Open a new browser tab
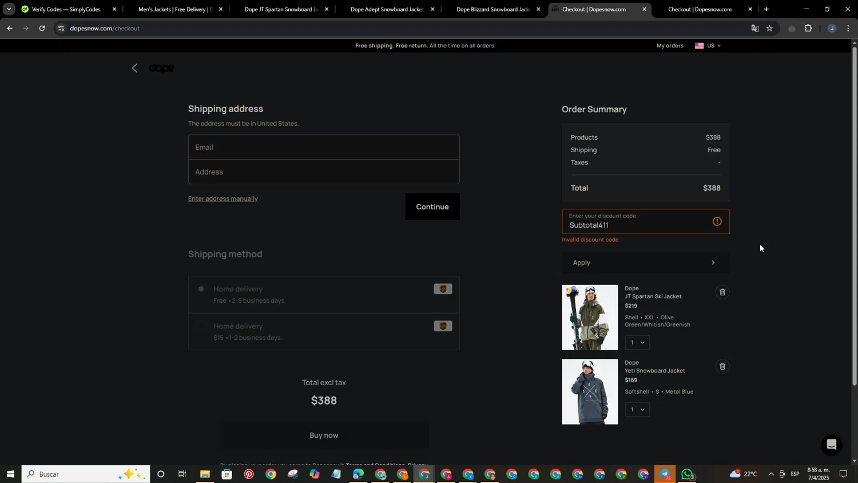The height and width of the screenshot is (483, 858). (766, 9)
